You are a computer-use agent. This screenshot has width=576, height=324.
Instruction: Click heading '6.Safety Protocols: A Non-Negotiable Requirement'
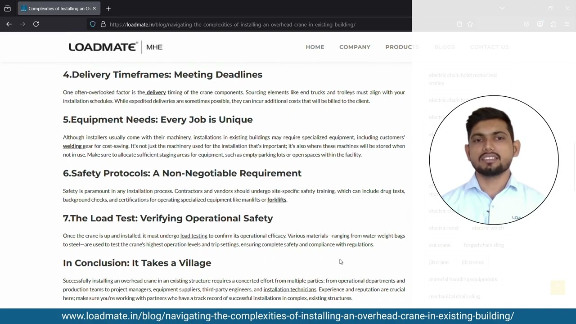pyautogui.click(x=182, y=173)
